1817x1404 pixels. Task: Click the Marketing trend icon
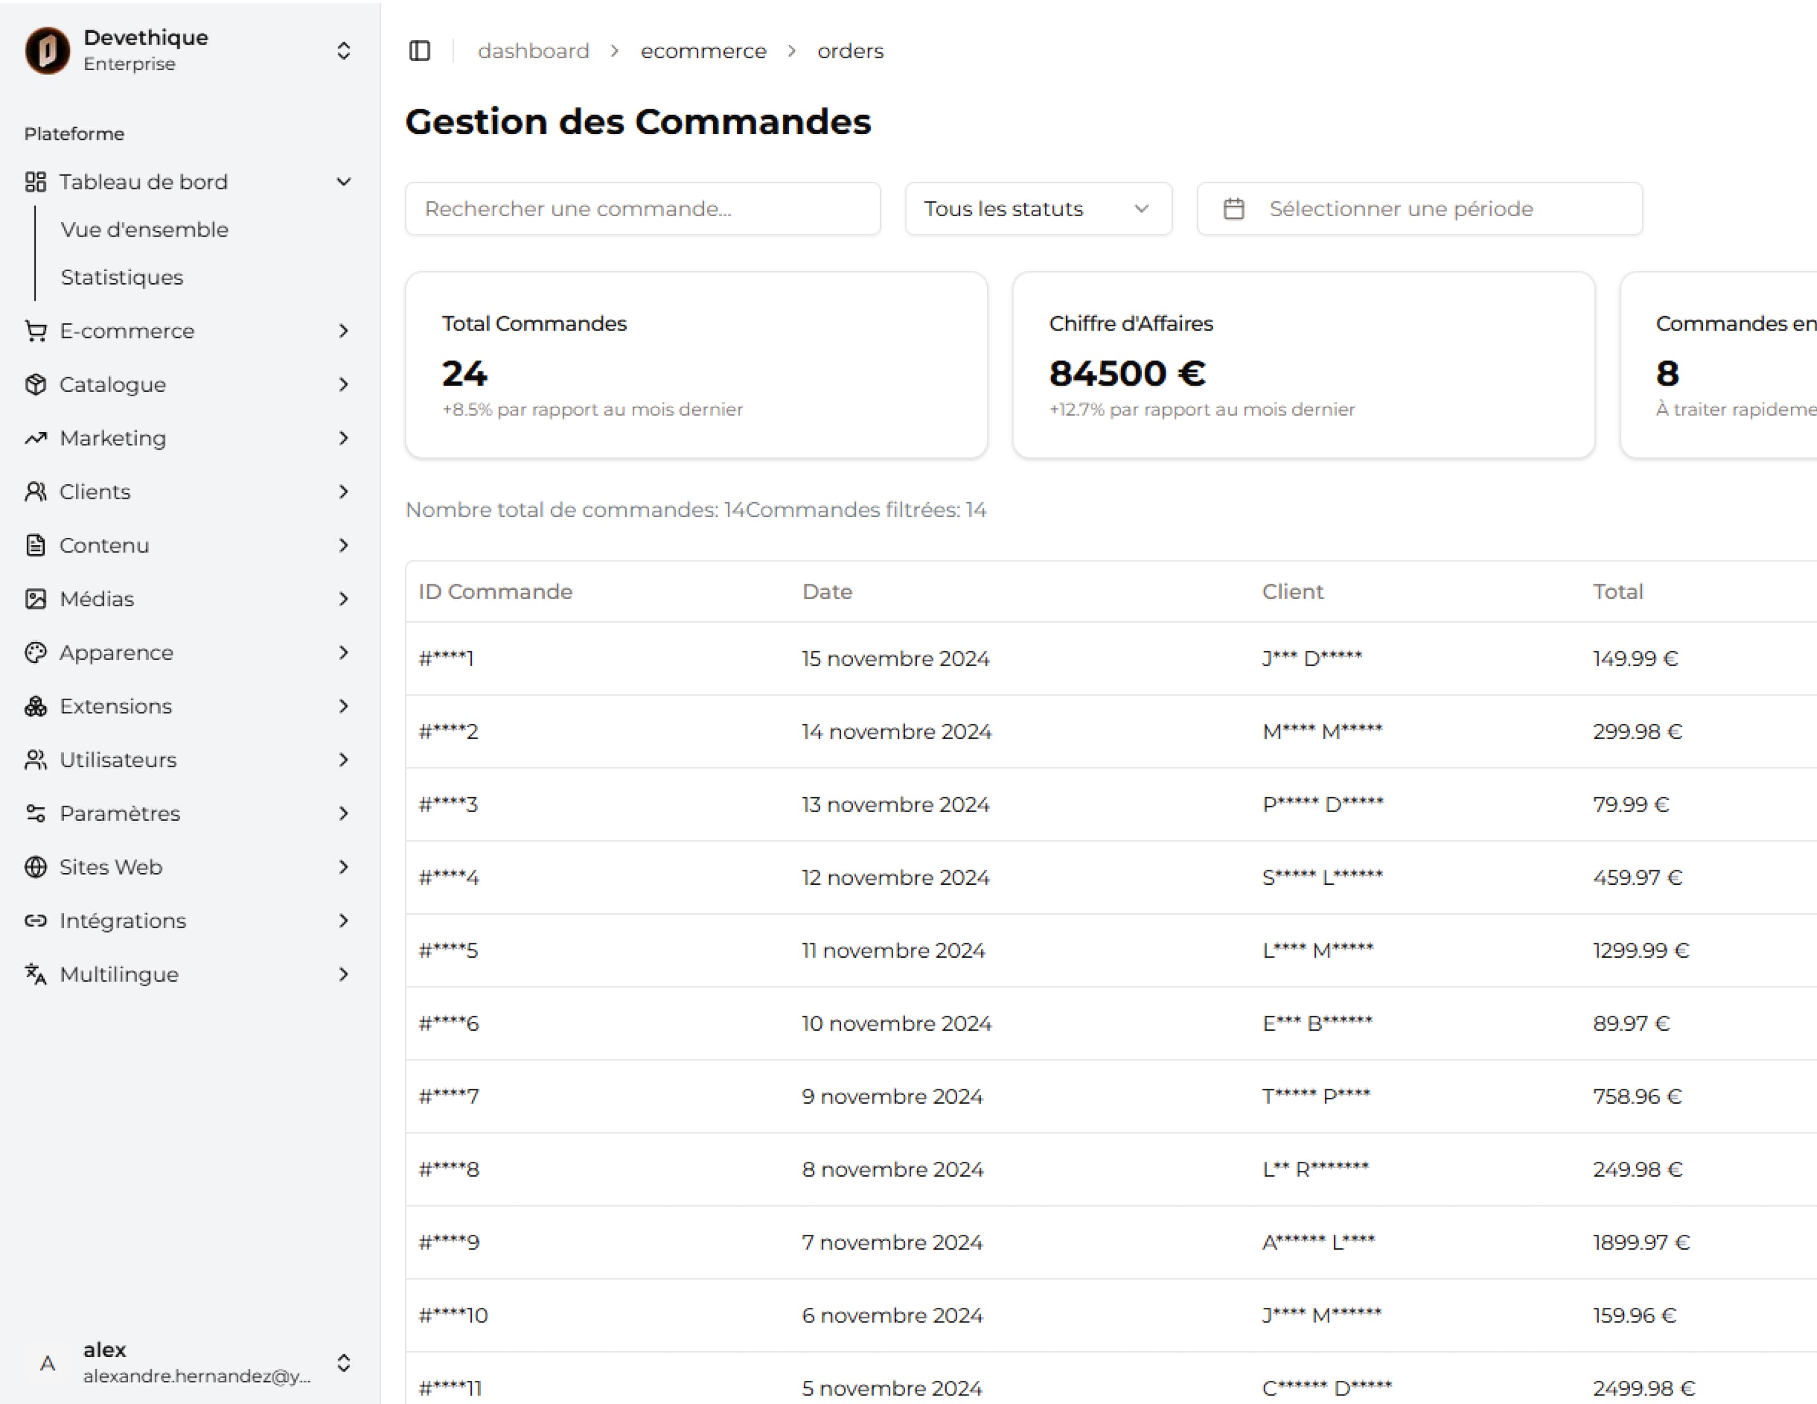[35, 438]
